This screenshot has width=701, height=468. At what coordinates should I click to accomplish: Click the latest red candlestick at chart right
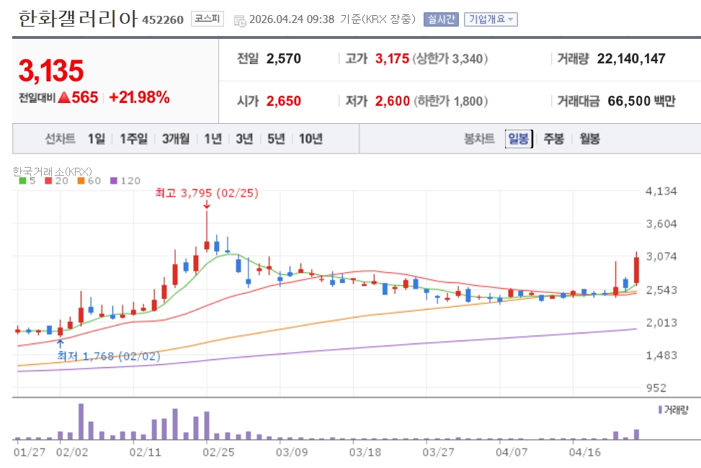(636, 270)
